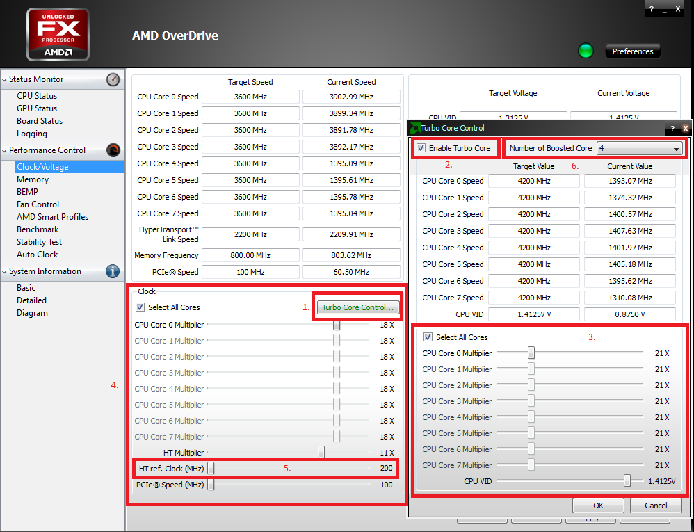The width and height of the screenshot is (694, 532).
Task: Open BEMP page in sidebar
Action: (x=27, y=192)
